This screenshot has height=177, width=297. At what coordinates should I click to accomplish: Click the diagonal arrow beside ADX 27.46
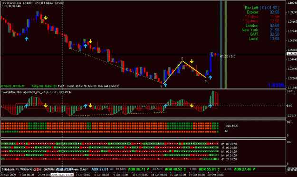254,169
